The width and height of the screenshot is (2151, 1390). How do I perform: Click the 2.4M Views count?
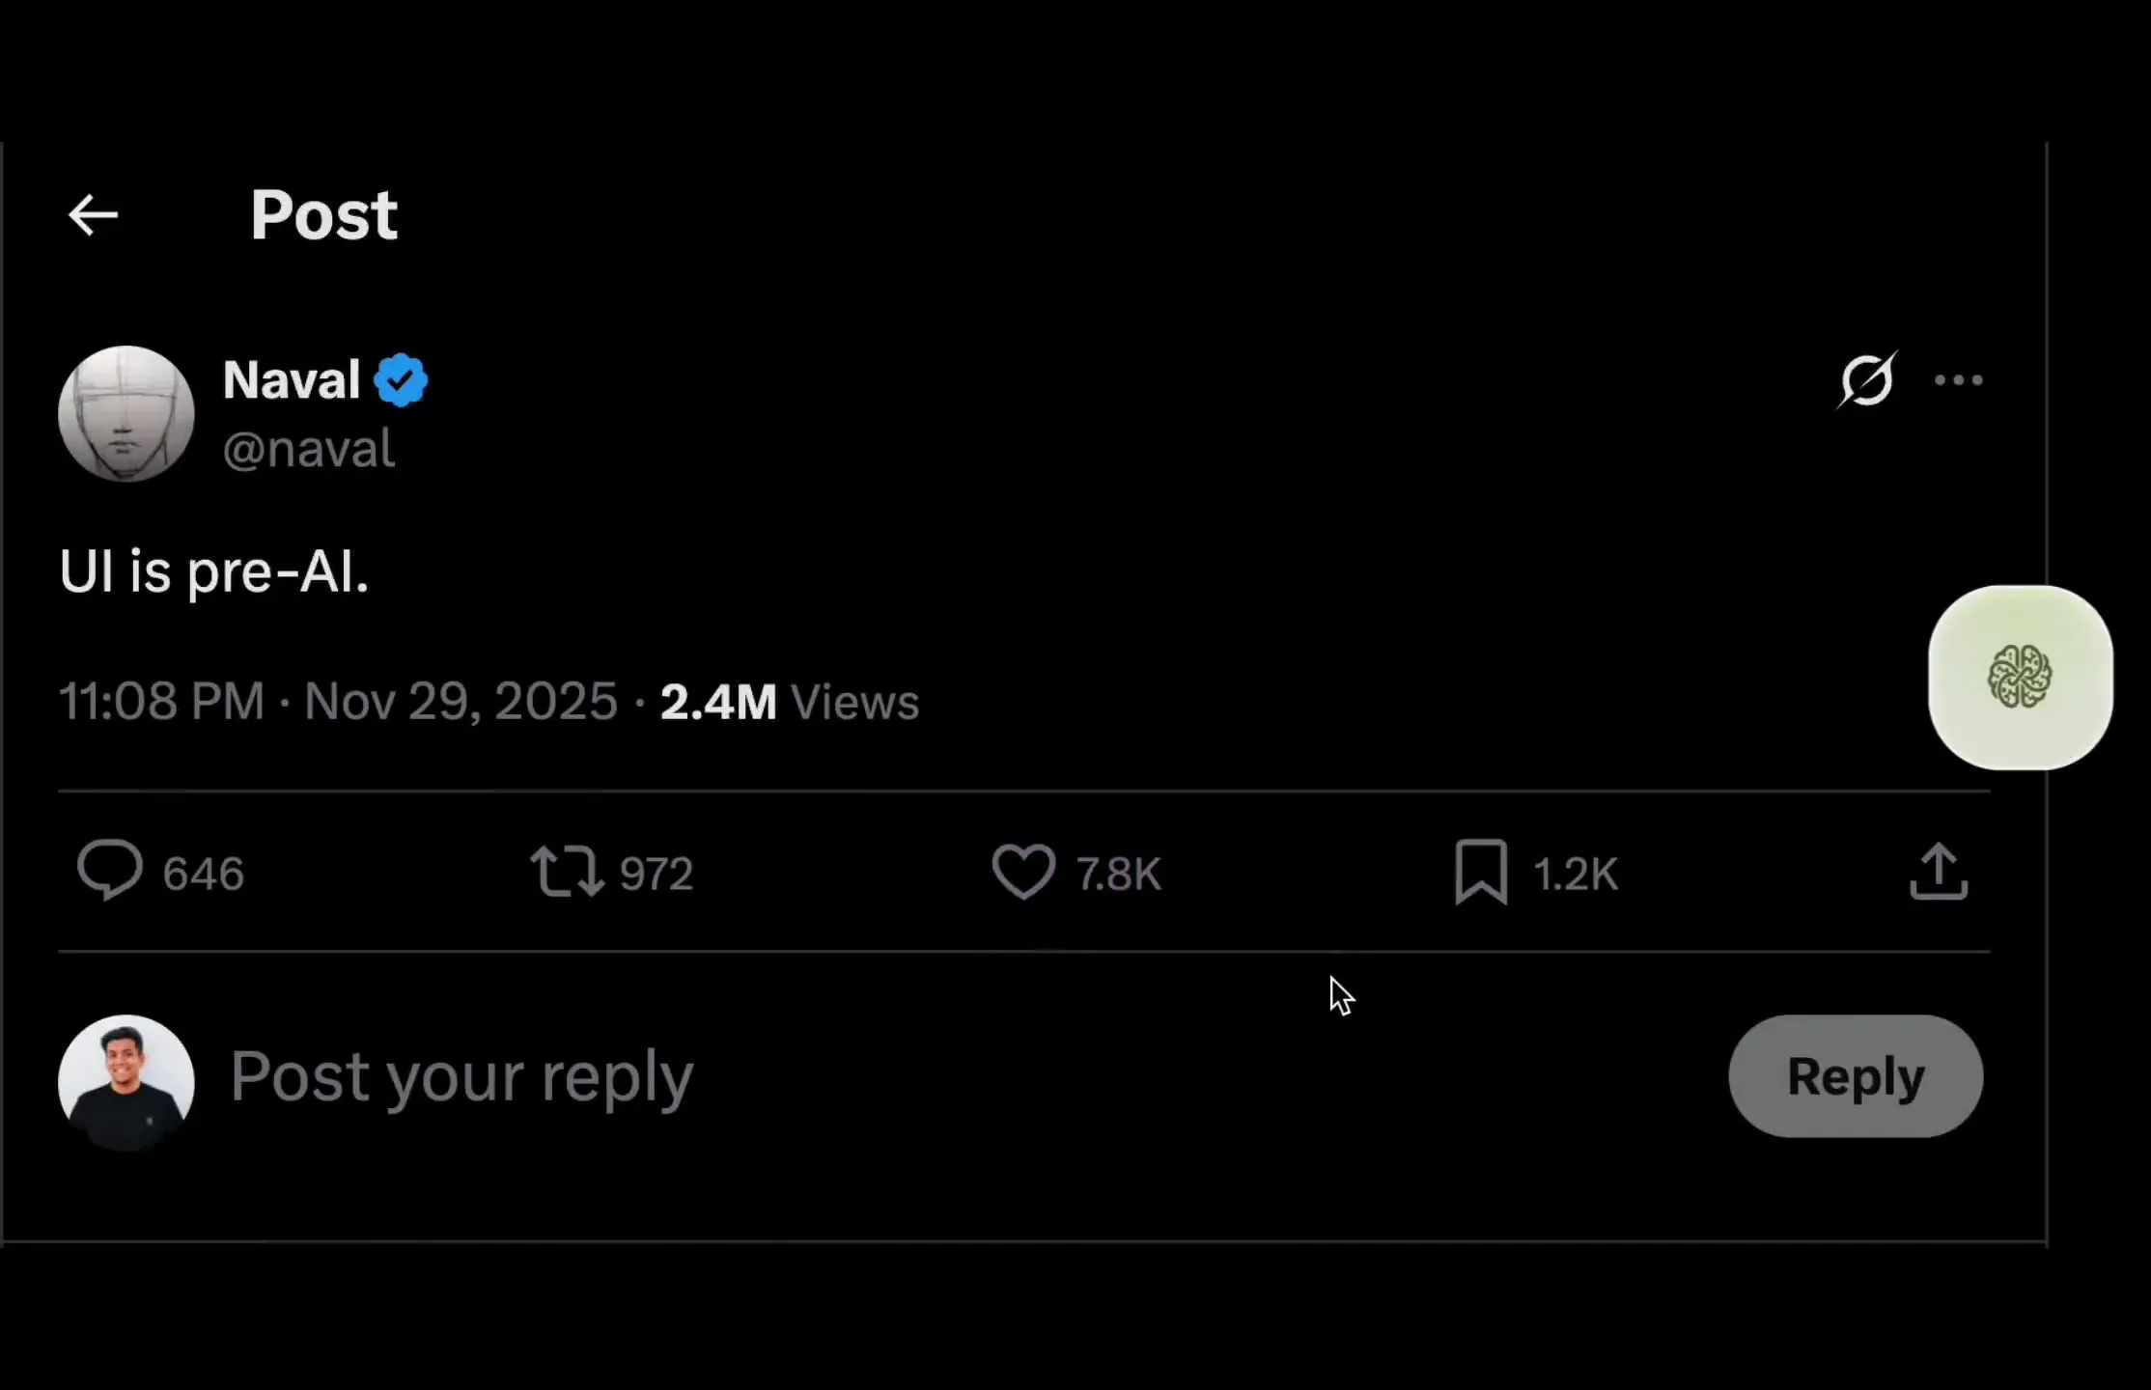(x=789, y=702)
